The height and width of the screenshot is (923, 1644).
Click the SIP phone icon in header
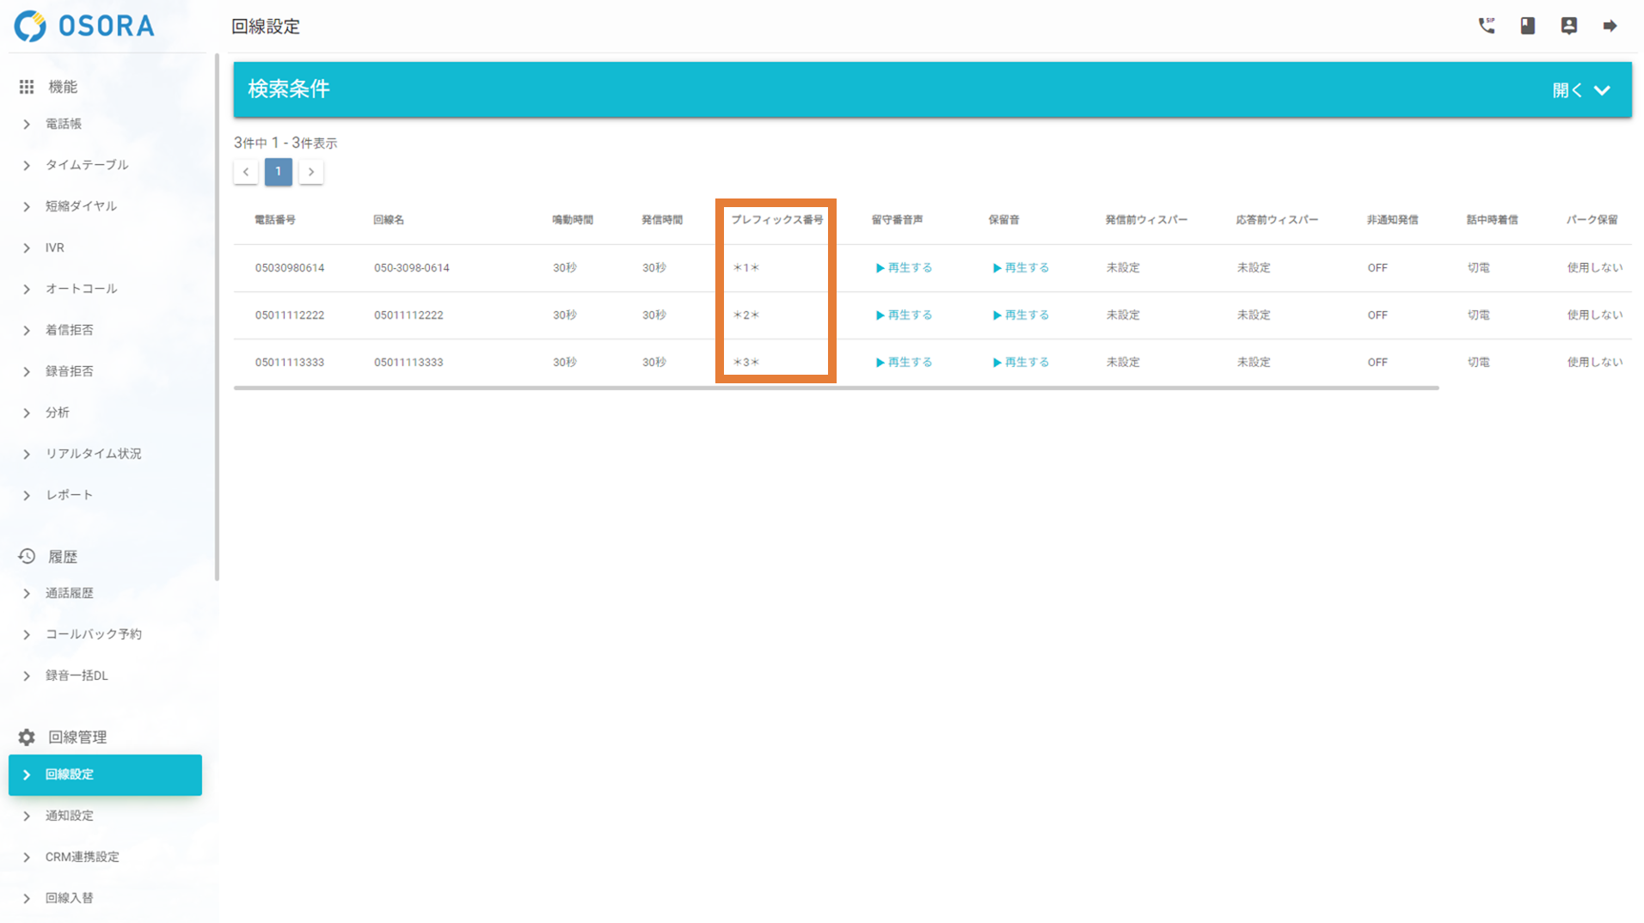[1486, 26]
